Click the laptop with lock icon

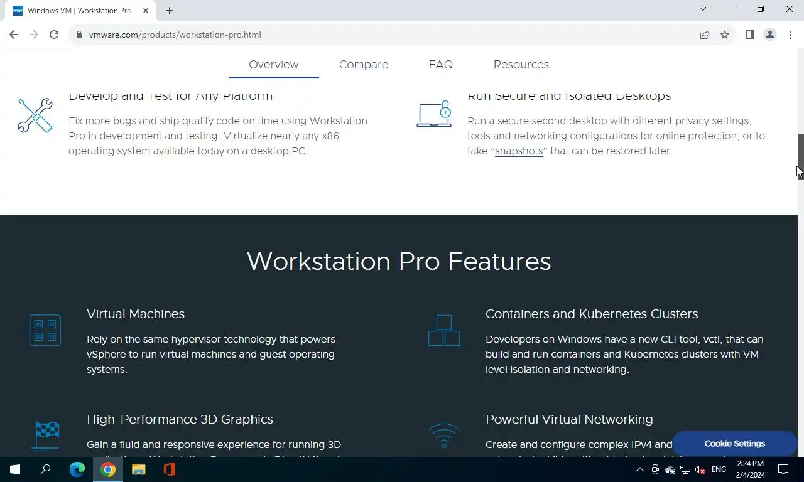(435, 114)
